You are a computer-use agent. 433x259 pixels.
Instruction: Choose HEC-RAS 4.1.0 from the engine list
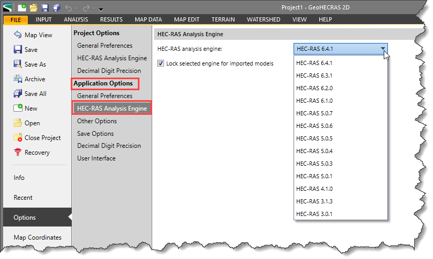(x=341, y=189)
